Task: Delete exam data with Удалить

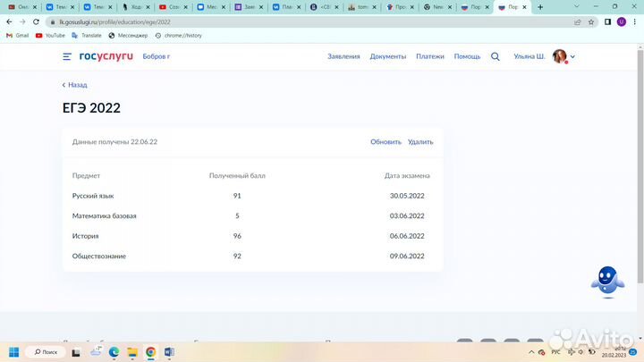Action: 420,142
